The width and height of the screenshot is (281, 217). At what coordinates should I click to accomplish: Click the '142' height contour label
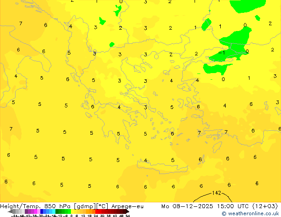pyautogui.click(x=216, y=193)
